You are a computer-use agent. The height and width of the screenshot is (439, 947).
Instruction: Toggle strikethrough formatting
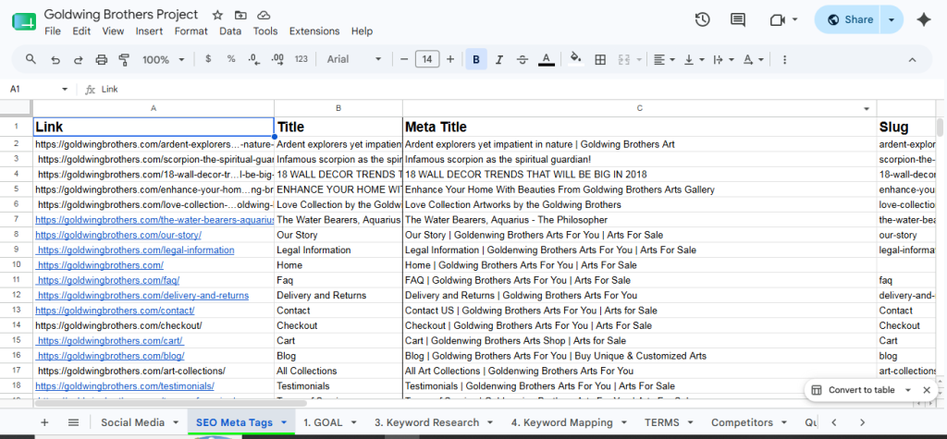click(523, 59)
